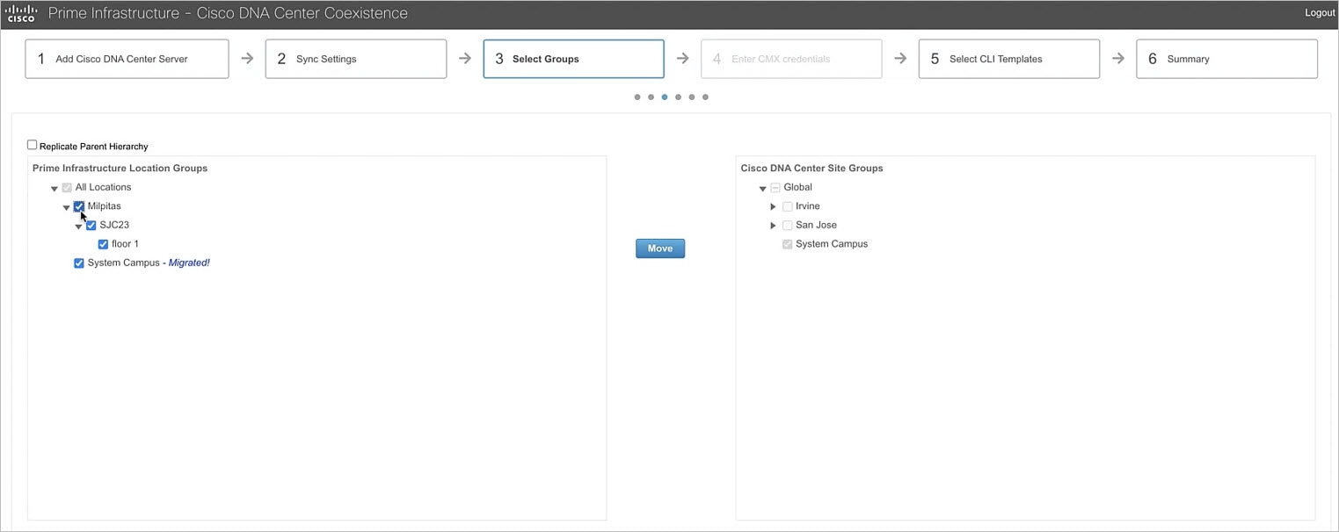Viewport: 1339px width, 532px height.
Task: Toggle the All Locations checkbox
Action: [x=67, y=187]
